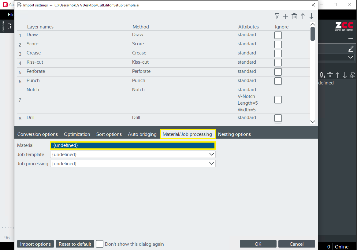Click the copy documents icon in the right panel

click(x=352, y=75)
